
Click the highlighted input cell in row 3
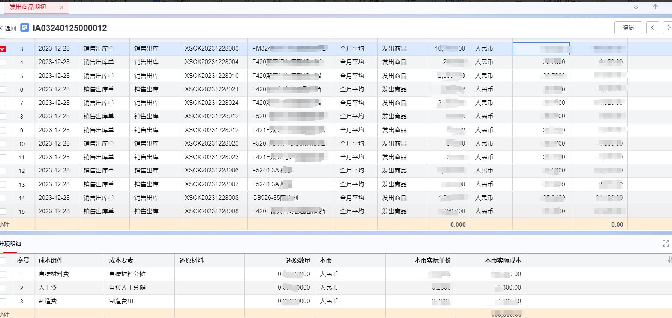[541, 49]
